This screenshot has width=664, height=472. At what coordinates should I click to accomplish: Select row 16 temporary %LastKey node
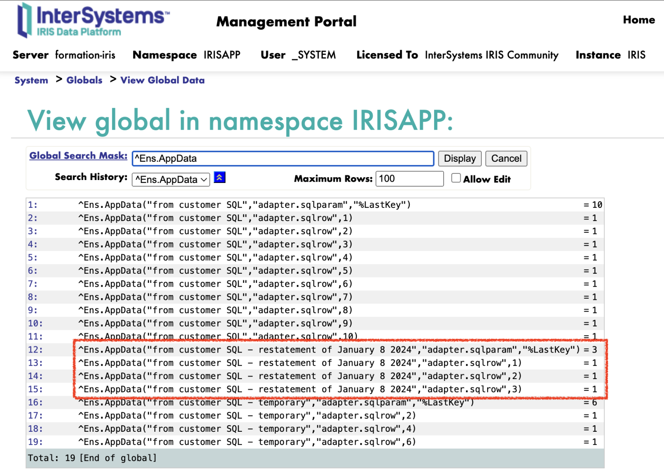tap(276, 403)
